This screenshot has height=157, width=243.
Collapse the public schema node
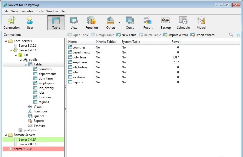tap(21, 60)
